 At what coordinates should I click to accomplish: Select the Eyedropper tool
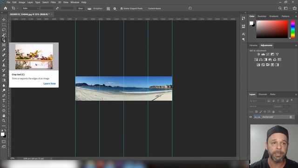point(4,50)
